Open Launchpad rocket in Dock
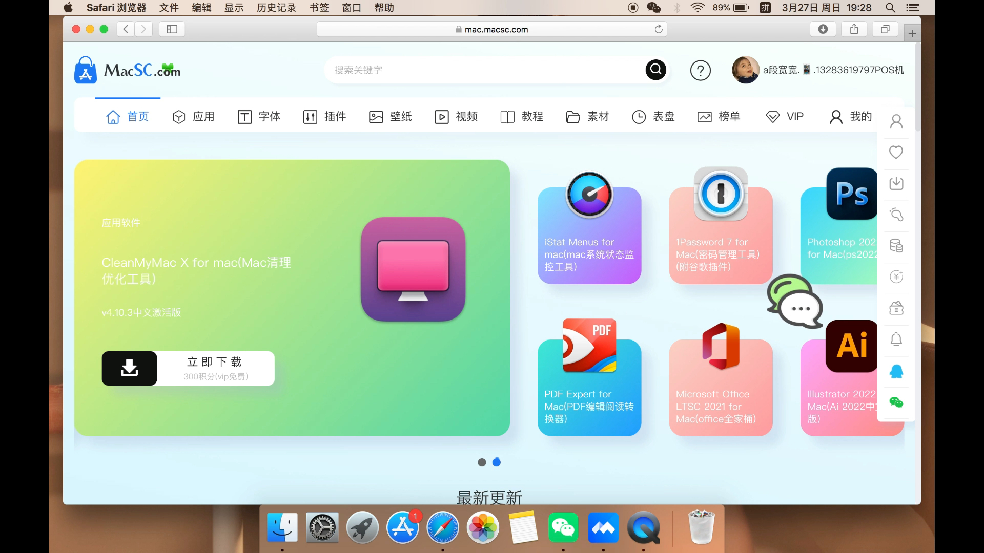The image size is (984, 553). (362, 527)
